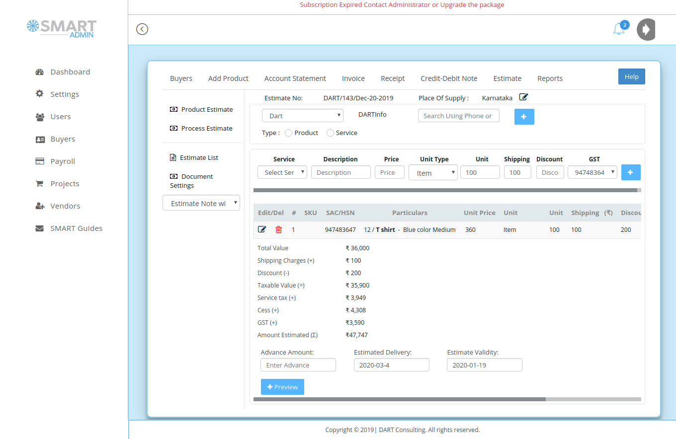Image resolution: width=676 pixels, height=439 pixels.
Task: Delete the T shirt row with trash icon
Action: click(278, 229)
